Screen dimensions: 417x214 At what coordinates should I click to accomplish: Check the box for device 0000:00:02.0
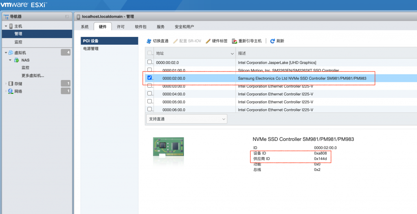150,62
